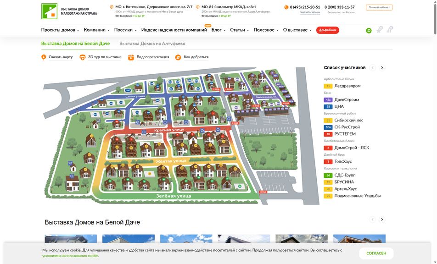Select yellow badge 19 for БРУСИНА
Screen dimensions: 437x264
(x=328, y=182)
